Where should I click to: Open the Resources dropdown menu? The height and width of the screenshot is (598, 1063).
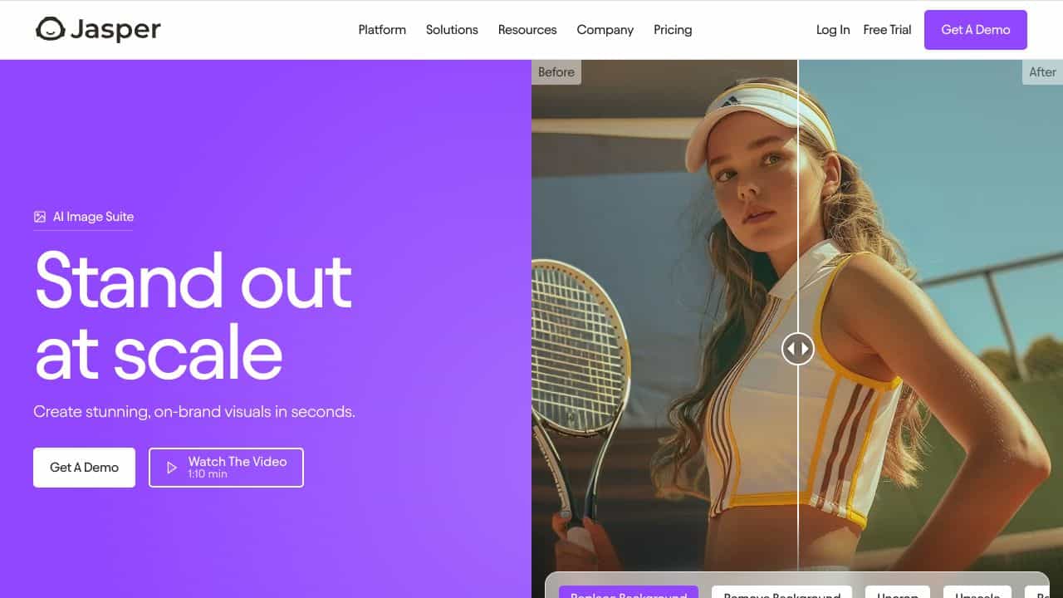(527, 30)
